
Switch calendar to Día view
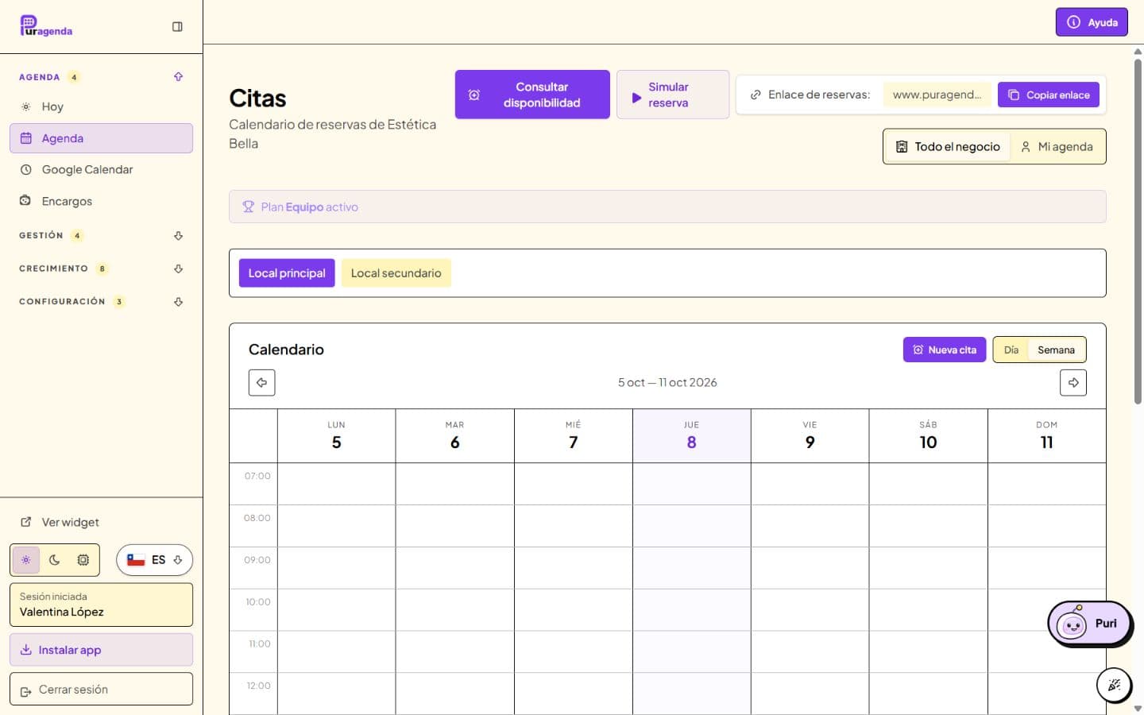pos(1011,350)
